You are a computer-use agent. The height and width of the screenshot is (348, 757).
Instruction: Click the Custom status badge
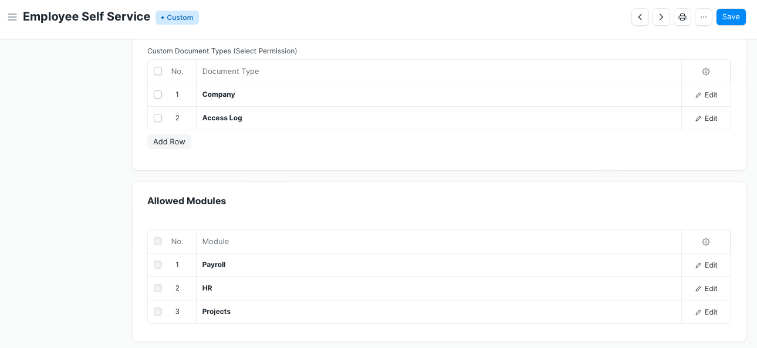click(177, 18)
